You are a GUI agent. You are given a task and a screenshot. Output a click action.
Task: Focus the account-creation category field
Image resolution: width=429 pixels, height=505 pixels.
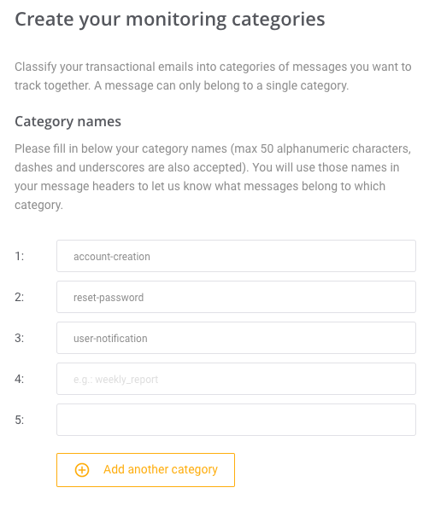pyautogui.click(x=236, y=256)
